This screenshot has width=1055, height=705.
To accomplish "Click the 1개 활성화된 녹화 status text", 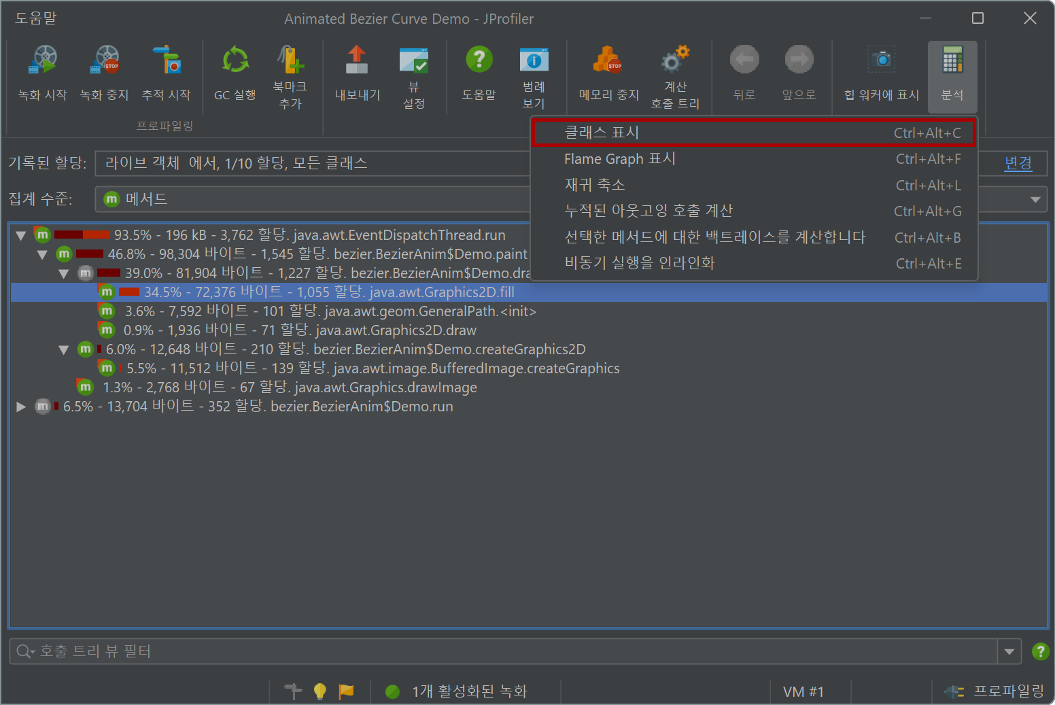I will 469,691.
